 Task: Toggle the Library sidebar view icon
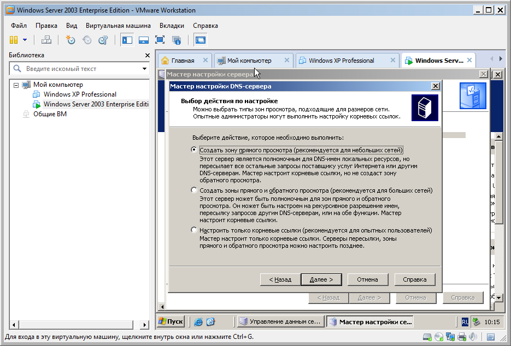(x=127, y=40)
